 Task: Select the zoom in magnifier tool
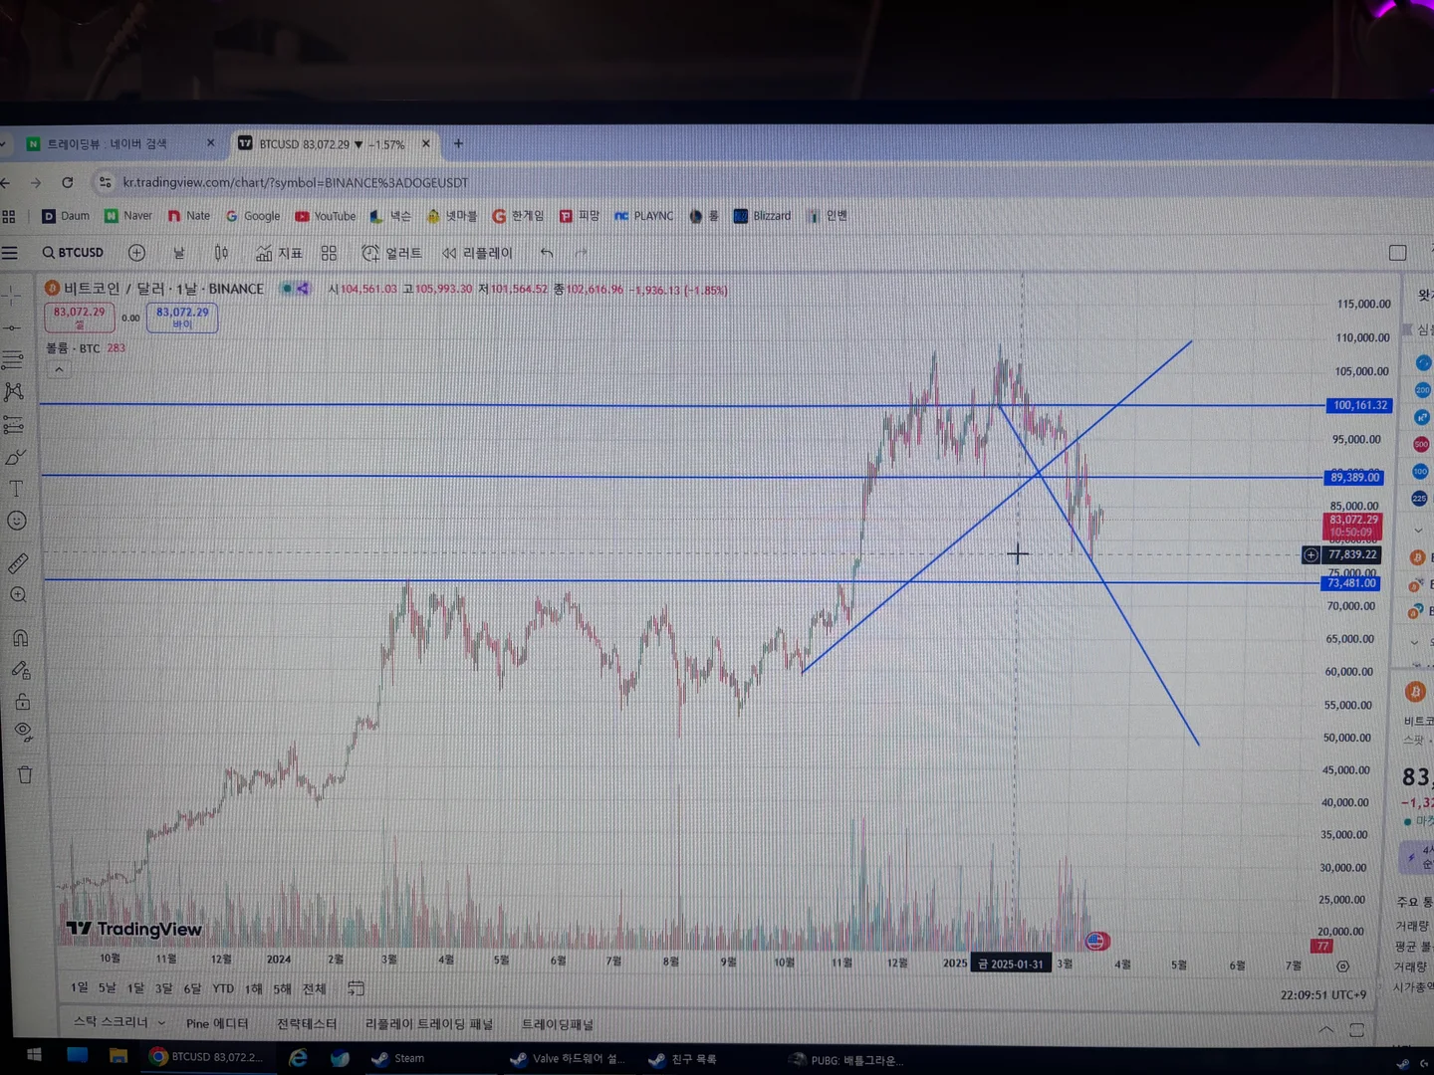click(18, 595)
